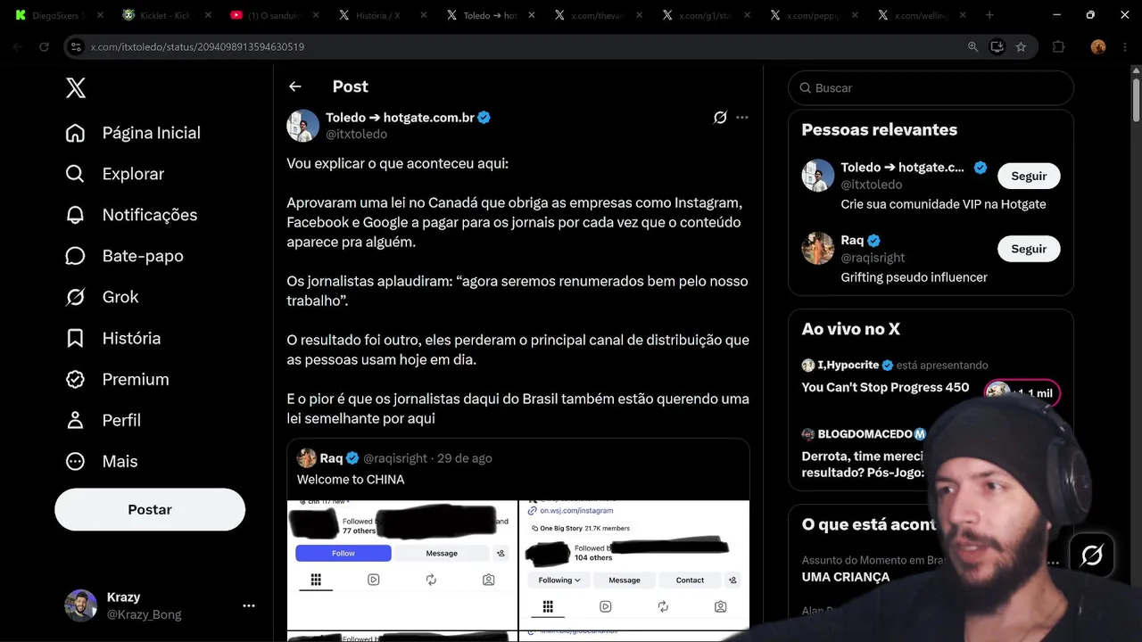Open the Toledo ➔ hotgate.com.br author name
Image resolution: width=1142 pixels, height=642 pixels.
point(400,117)
